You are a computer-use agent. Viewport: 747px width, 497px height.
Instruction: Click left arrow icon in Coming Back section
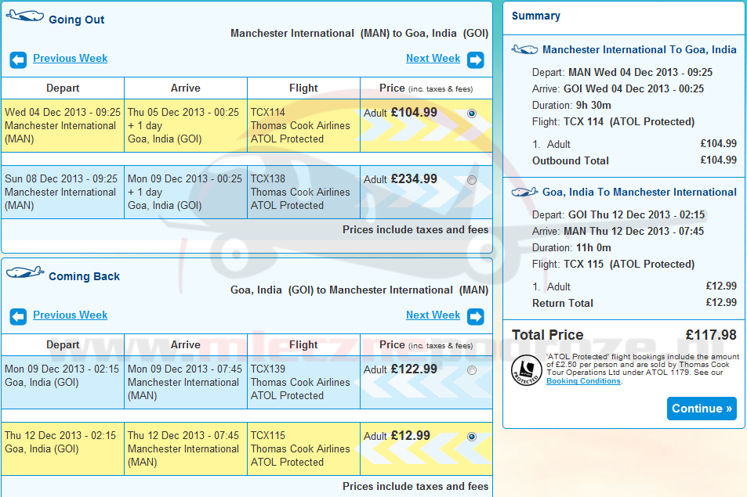[x=18, y=316]
